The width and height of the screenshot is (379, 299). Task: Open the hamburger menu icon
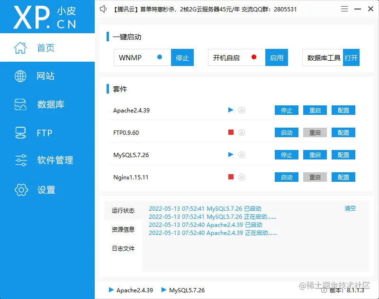coord(344,9)
